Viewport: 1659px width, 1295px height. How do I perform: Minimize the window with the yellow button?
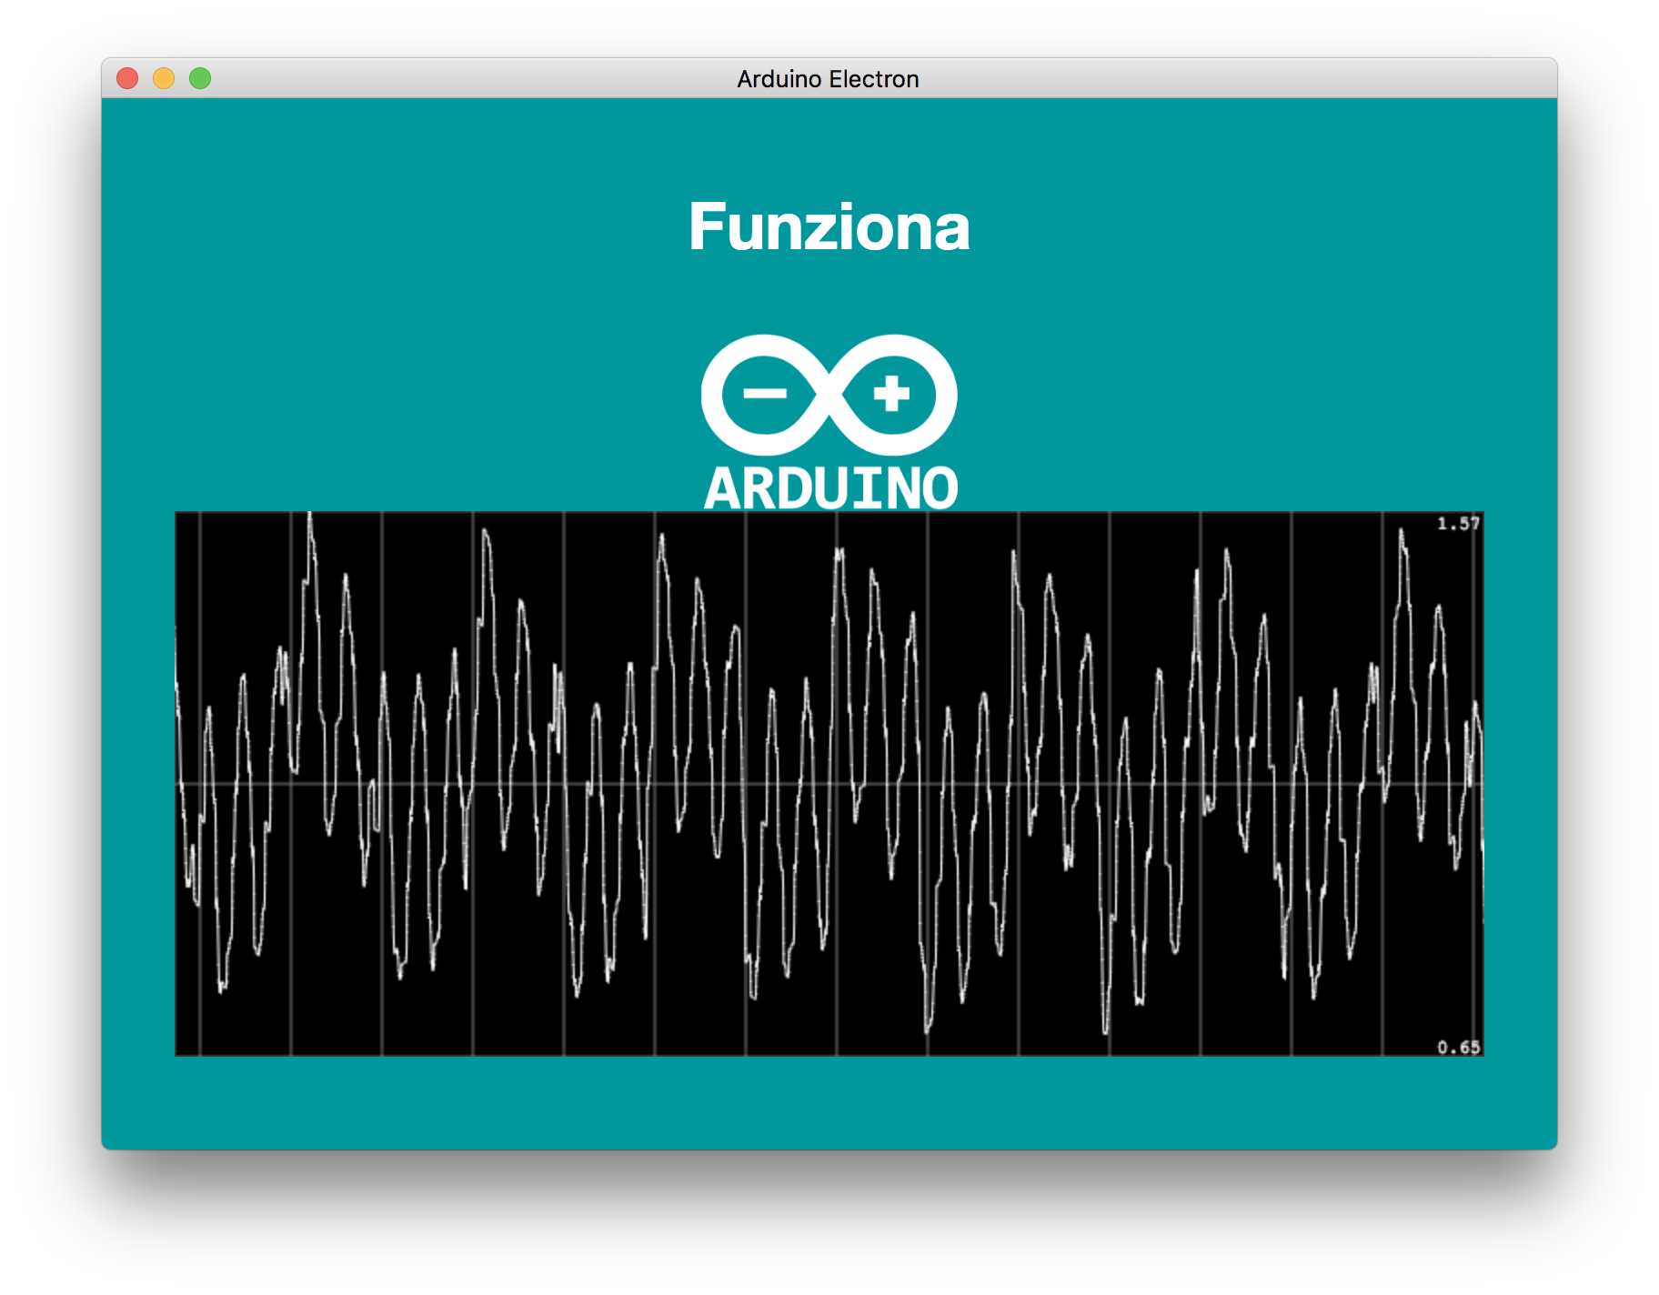point(164,79)
